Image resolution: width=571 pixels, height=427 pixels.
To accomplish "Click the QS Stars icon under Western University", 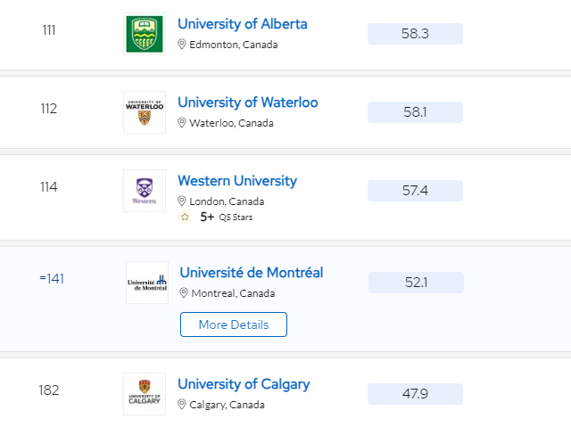I will (x=185, y=217).
